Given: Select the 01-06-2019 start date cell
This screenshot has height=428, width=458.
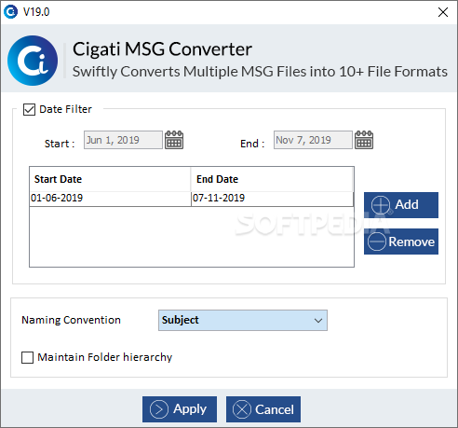Looking at the screenshot, I should pos(110,199).
